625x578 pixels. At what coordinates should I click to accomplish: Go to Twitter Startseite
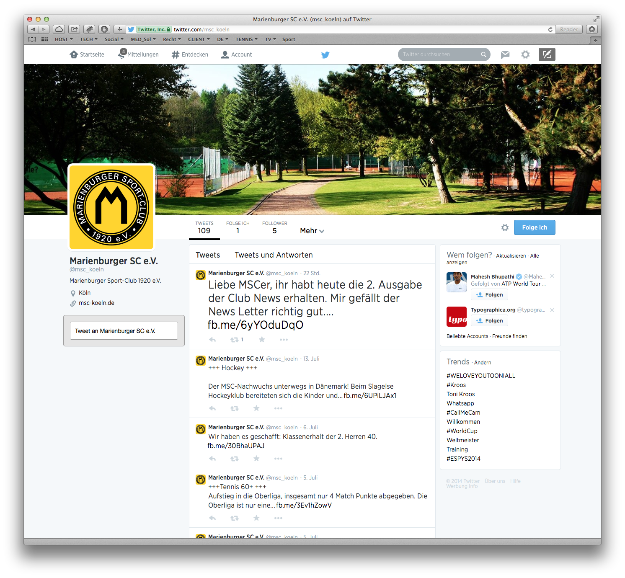pyautogui.click(x=87, y=54)
